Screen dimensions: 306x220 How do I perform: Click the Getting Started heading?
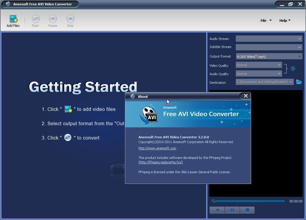click(x=83, y=87)
